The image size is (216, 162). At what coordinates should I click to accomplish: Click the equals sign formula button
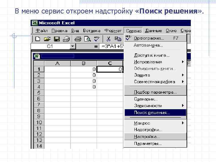(96, 46)
